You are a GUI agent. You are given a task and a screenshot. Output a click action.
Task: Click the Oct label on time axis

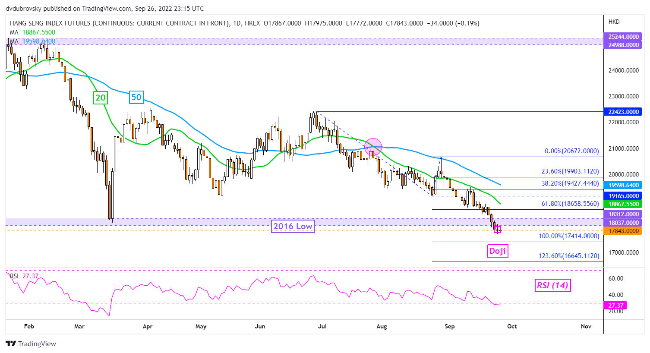[x=512, y=326]
